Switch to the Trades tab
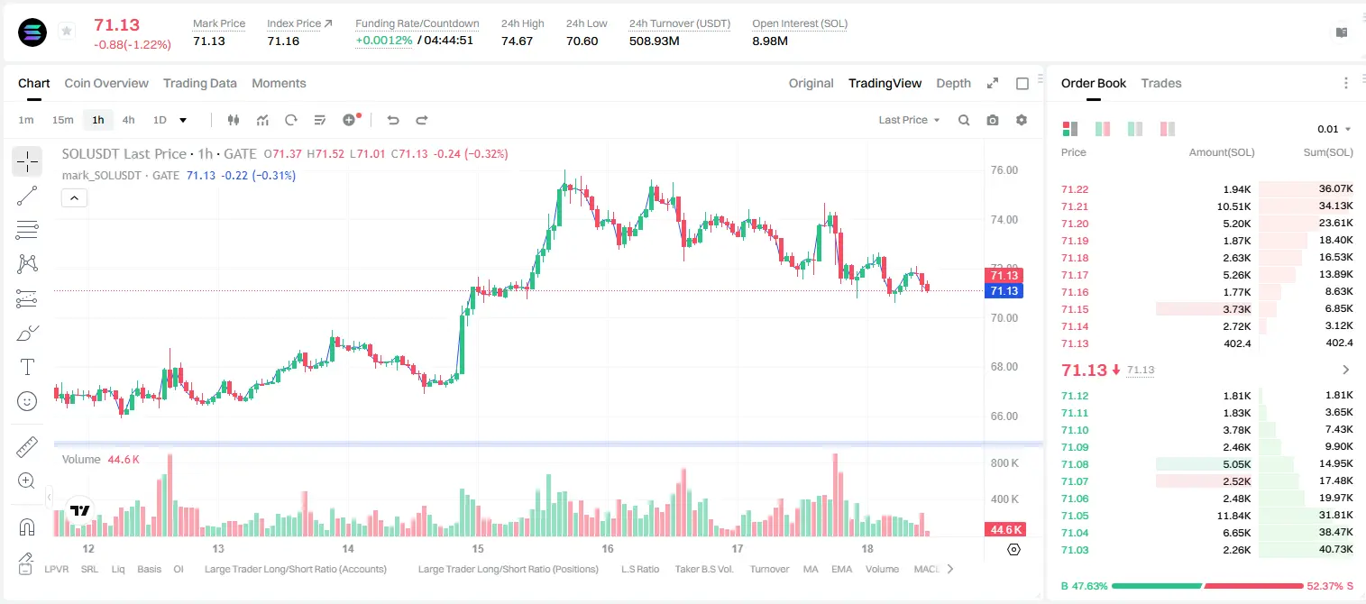 [1161, 83]
